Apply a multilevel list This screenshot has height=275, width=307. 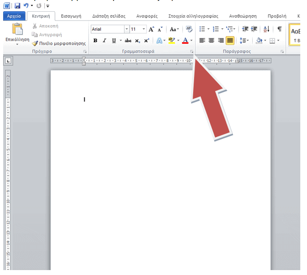[229, 29]
